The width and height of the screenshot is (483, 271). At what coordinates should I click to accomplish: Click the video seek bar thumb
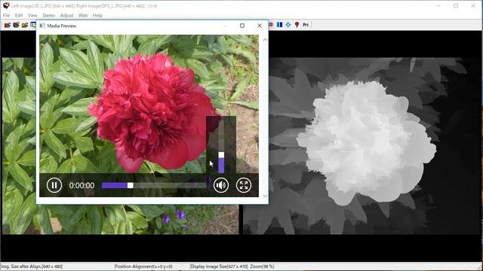131,185
